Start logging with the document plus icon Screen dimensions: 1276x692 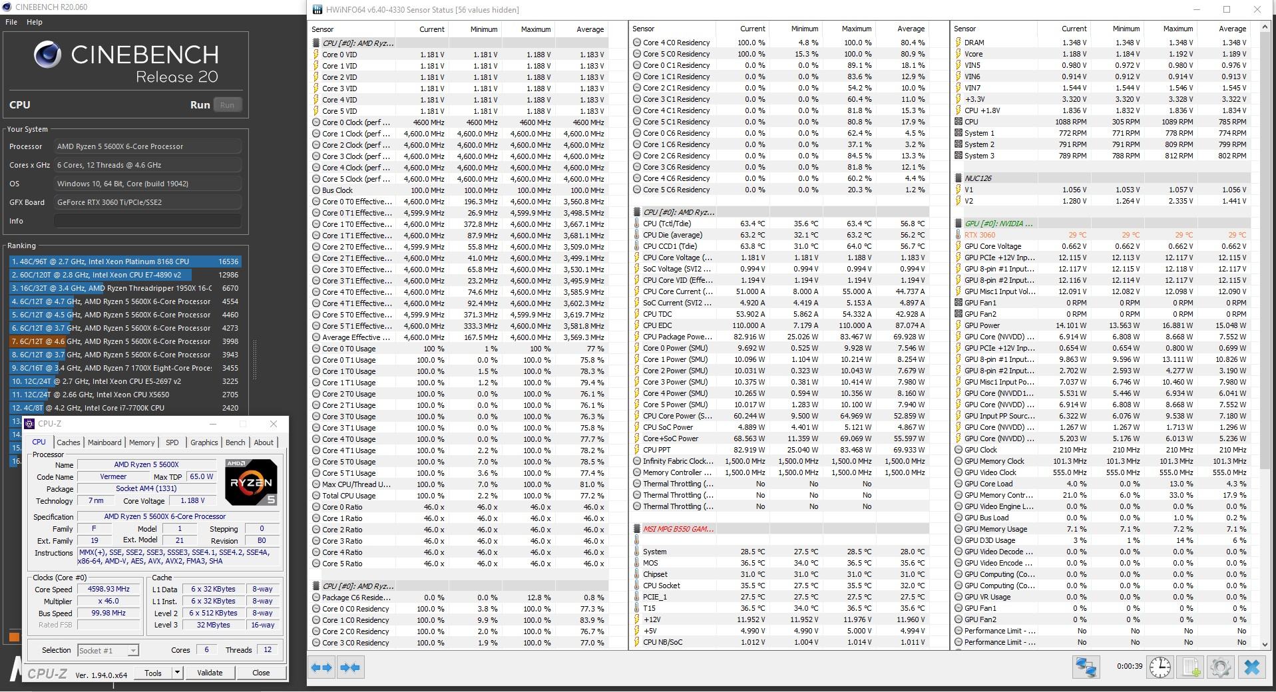click(x=1191, y=667)
